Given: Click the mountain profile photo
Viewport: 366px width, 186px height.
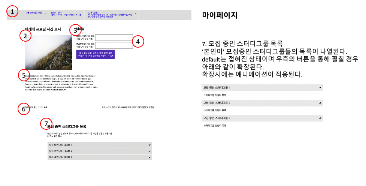Looking at the screenshot, I should pyautogui.click(x=49, y=52).
